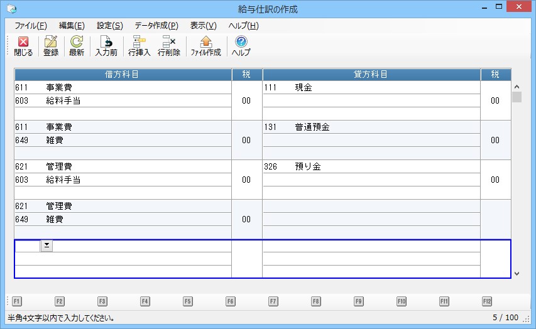Expand the account code dropdown in the new row
The image size is (536, 329).
click(46, 246)
